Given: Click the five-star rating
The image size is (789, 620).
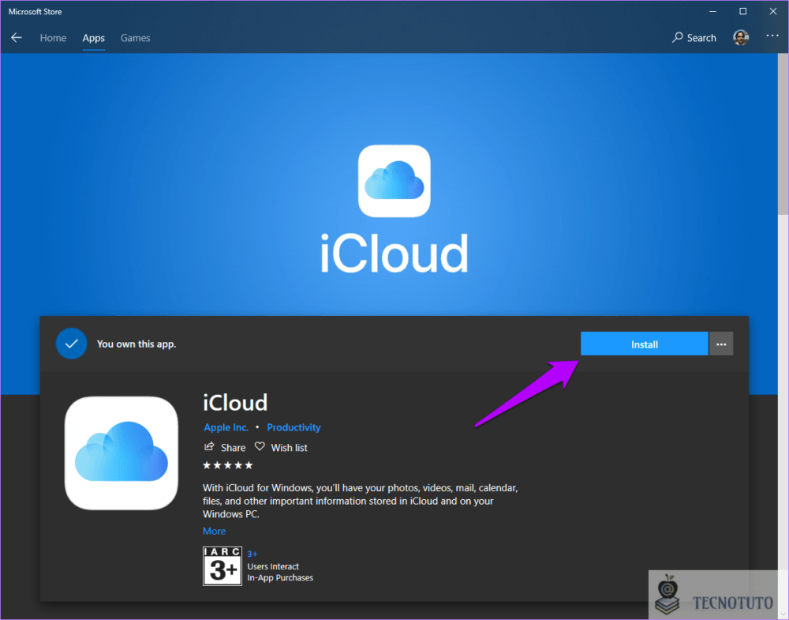Looking at the screenshot, I should pos(227,465).
